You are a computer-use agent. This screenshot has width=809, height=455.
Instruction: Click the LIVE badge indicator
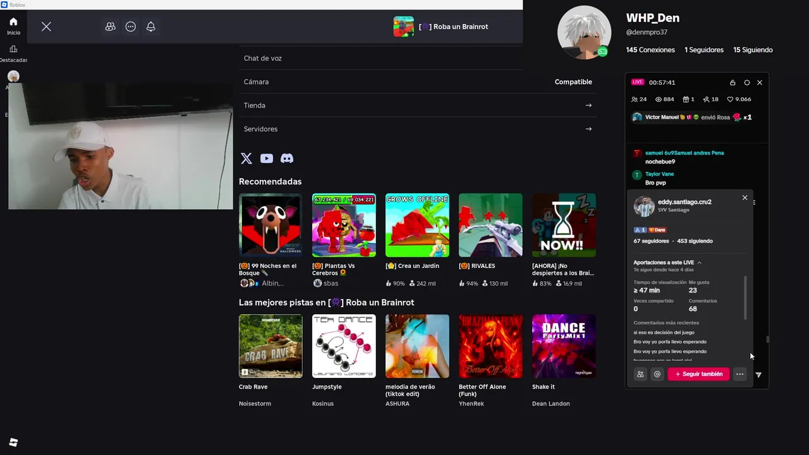pos(638,82)
